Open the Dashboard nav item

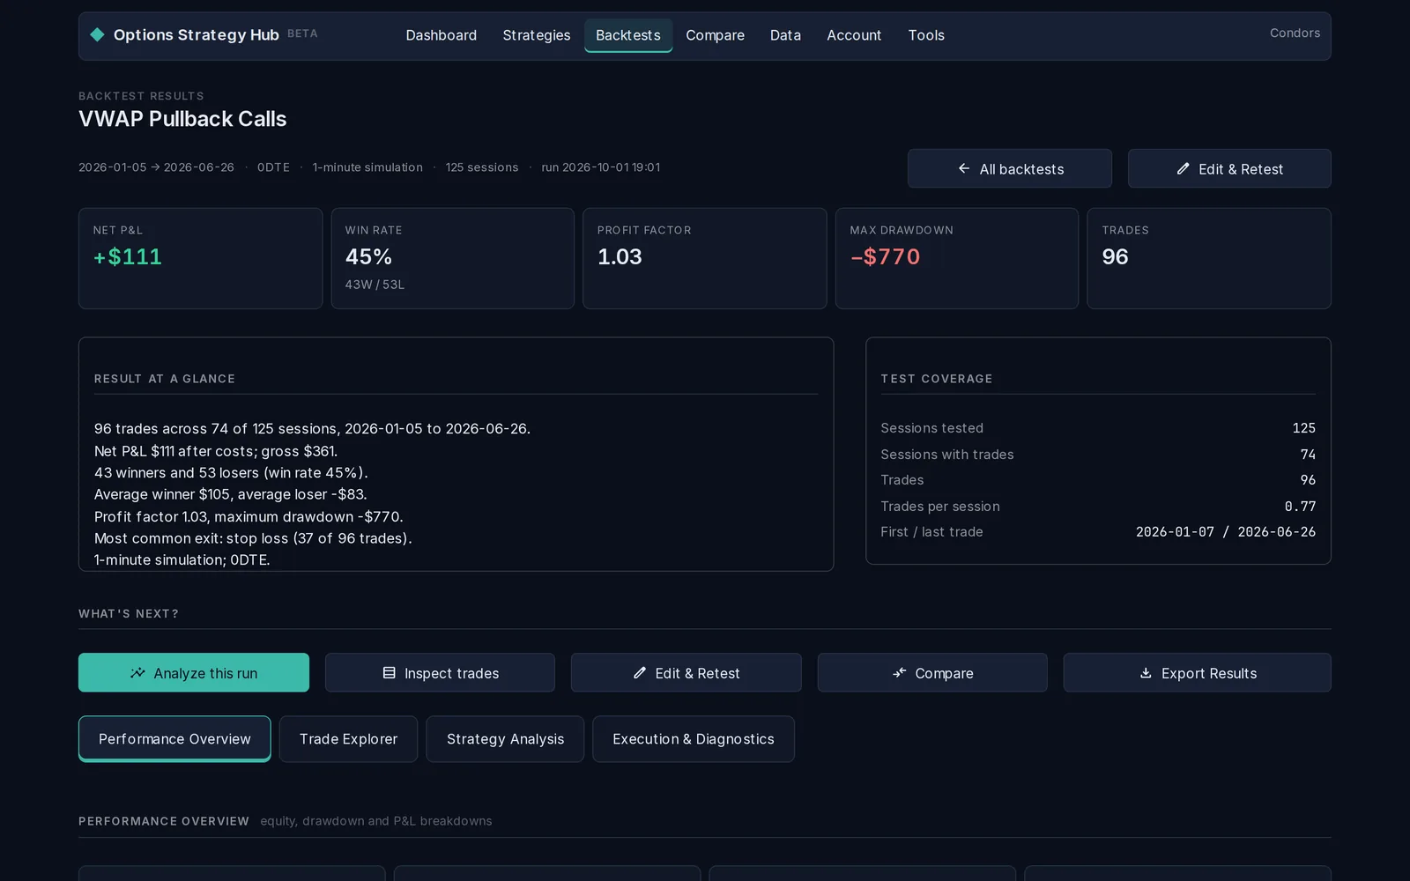pyautogui.click(x=442, y=35)
